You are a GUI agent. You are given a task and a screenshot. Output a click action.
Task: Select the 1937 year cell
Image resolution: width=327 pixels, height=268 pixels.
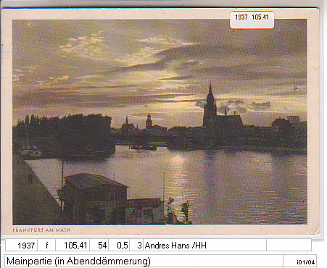coord(21,246)
